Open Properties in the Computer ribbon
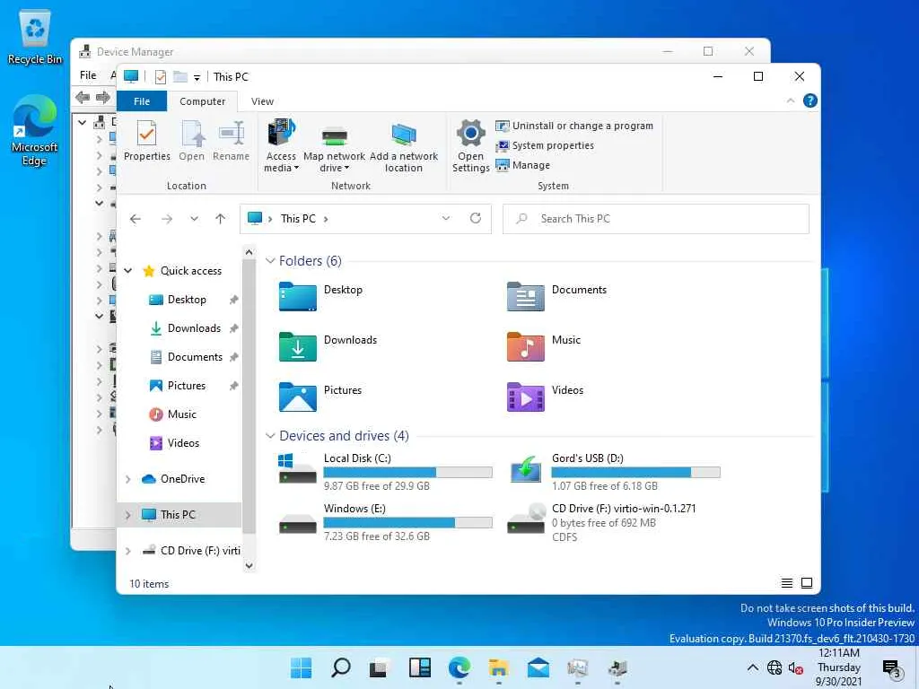 (146, 141)
